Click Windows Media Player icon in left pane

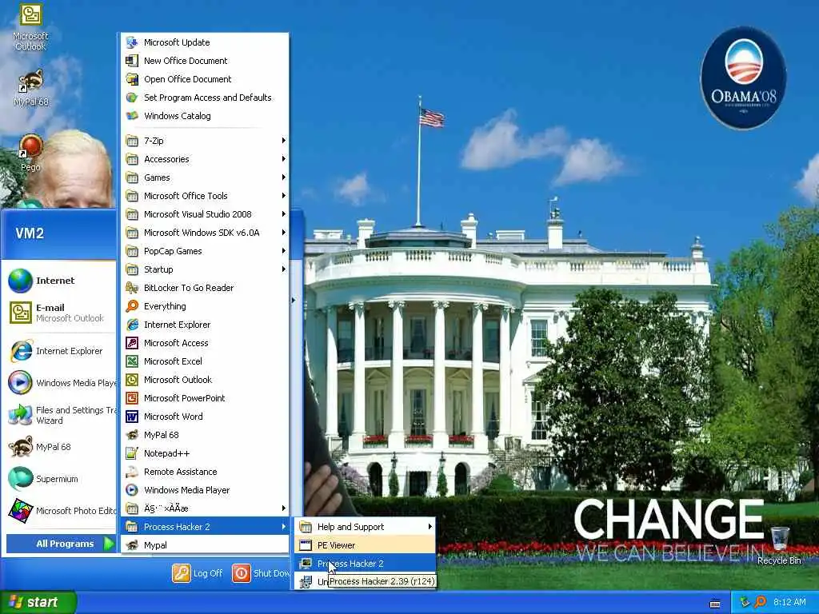(20, 383)
